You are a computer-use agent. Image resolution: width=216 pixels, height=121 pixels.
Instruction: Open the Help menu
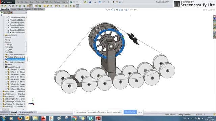click(x=63, y=2)
